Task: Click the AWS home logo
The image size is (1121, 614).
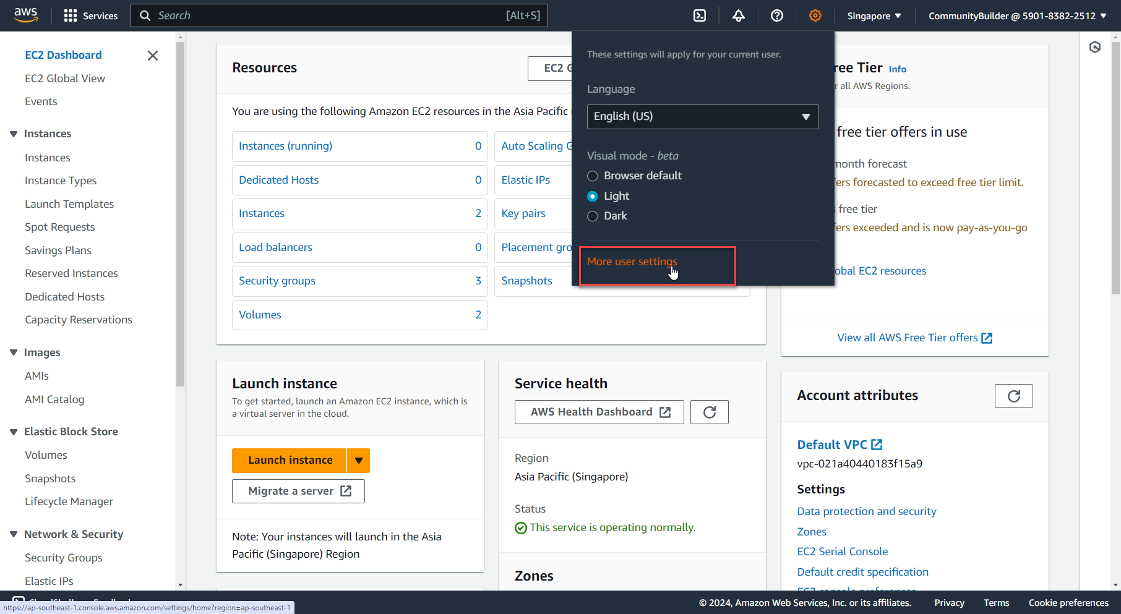Action: (25, 15)
